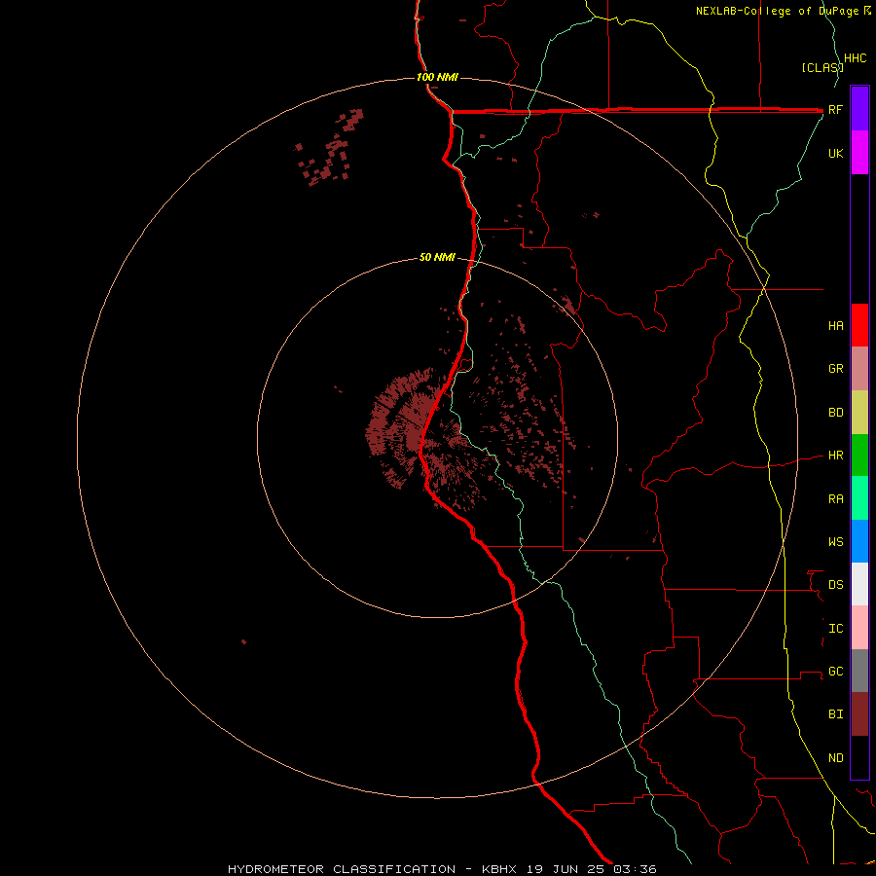Image resolution: width=876 pixels, height=876 pixels.
Task: Select the light pink IC legend swatch
Action: [859, 628]
